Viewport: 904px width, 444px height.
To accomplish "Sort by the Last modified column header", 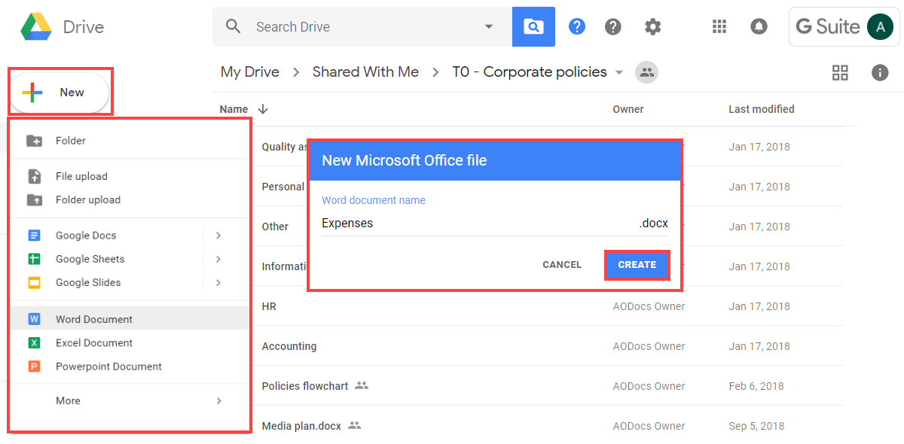I will coord(762,109).
